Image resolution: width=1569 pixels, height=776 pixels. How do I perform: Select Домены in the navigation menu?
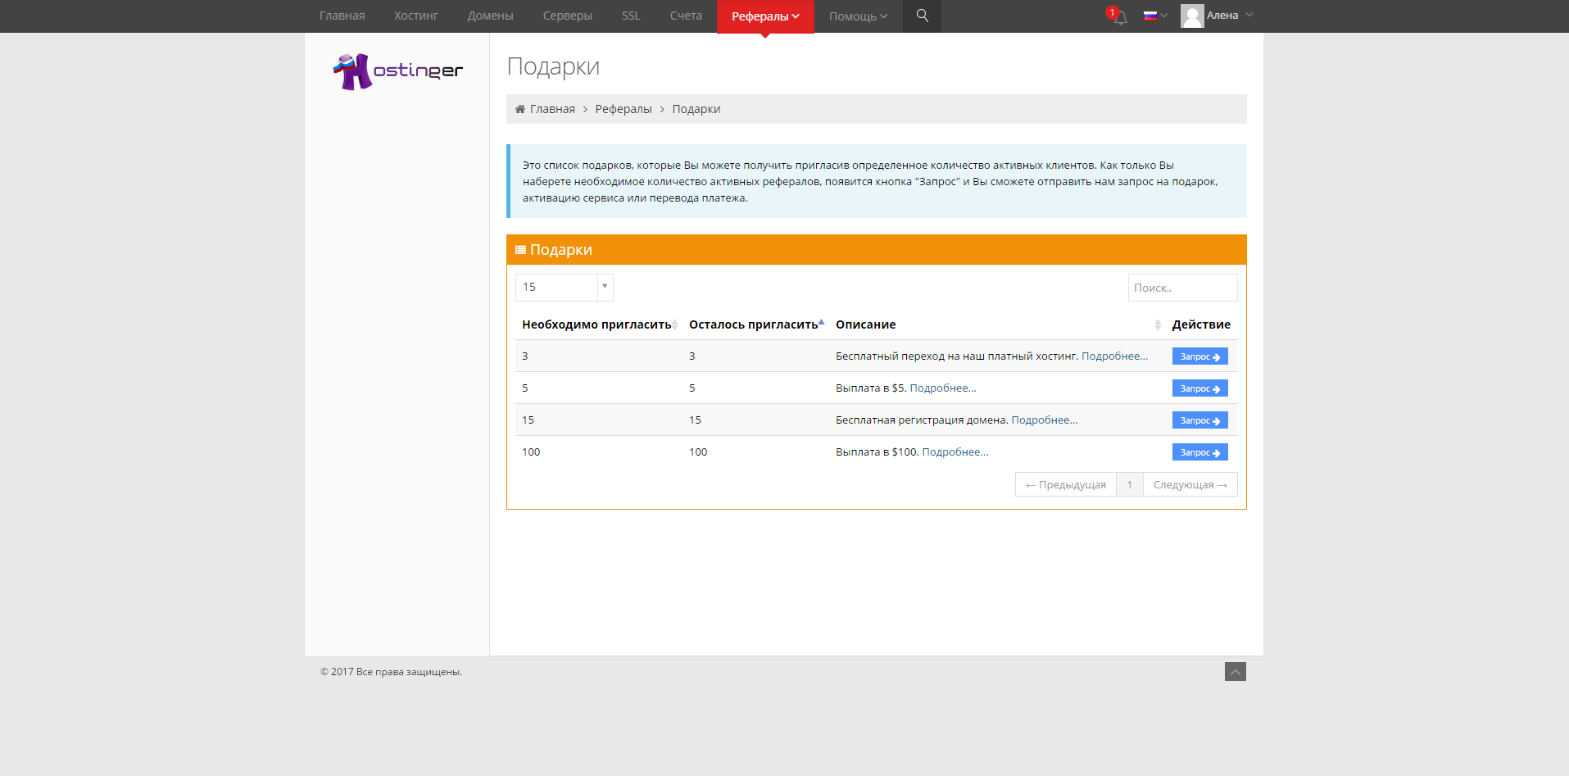[x=489, y=16]
